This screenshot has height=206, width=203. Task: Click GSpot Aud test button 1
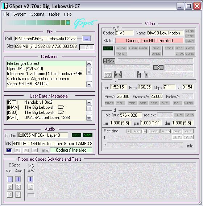[x=18, y=179]
